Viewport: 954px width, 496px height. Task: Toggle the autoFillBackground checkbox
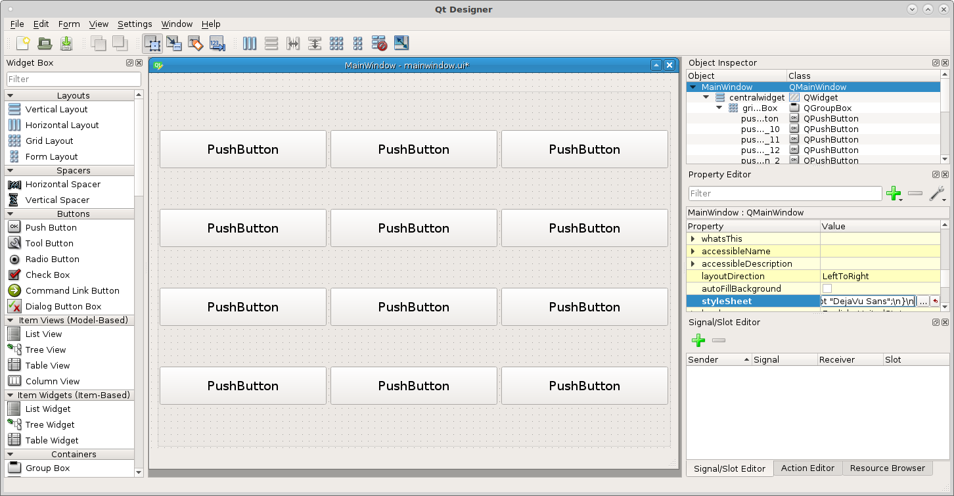(x=827, y=288)
